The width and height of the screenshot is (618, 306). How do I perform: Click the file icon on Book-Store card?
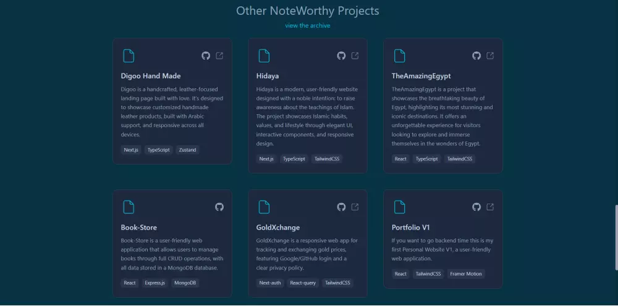click(x=129, y=207)
